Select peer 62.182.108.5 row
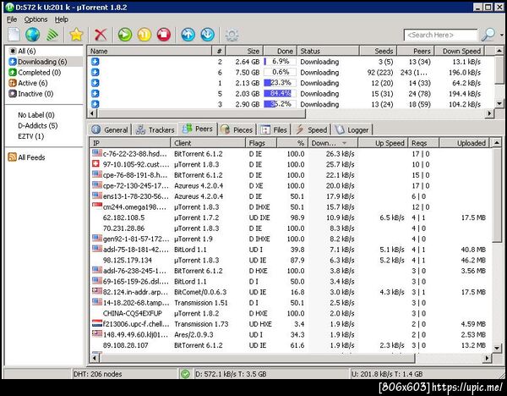Screen dimensions: 507x396 pos(290,217)
